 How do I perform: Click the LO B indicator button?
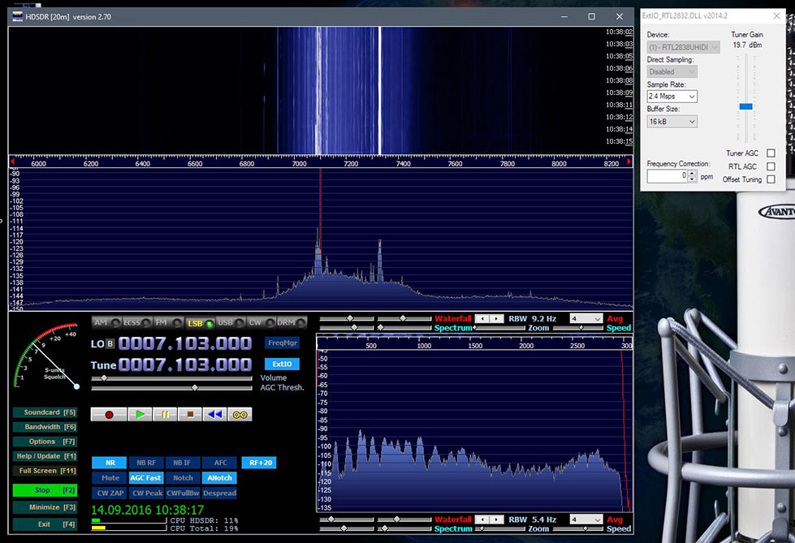pos(111,344)
